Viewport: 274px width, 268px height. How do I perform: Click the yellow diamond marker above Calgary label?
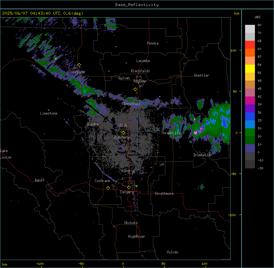point(129,187)
